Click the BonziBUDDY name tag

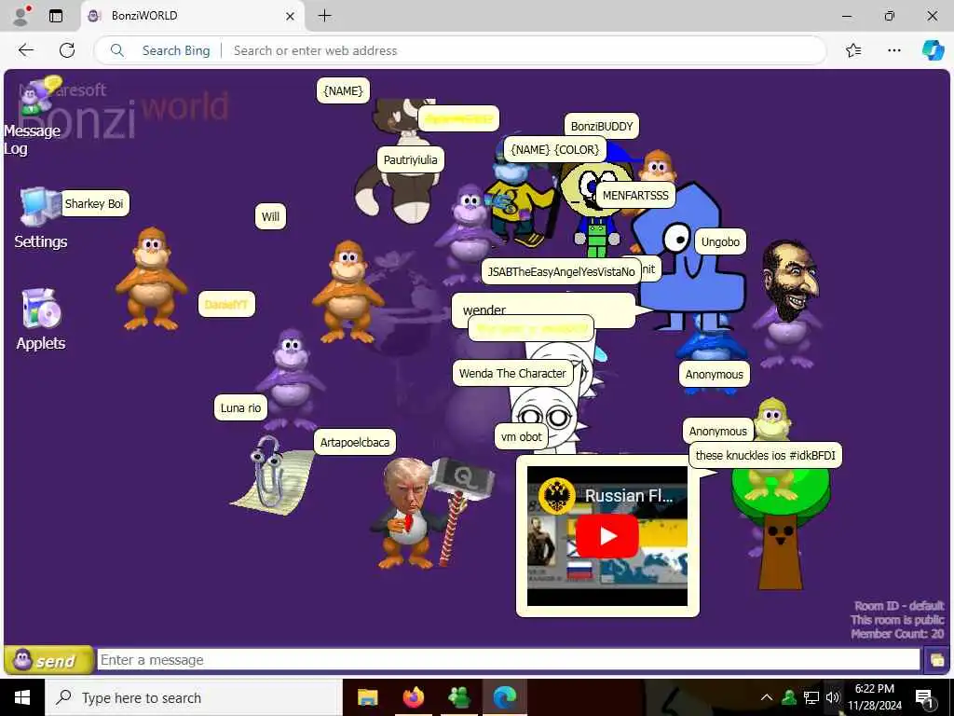click(x=602, y=127)
